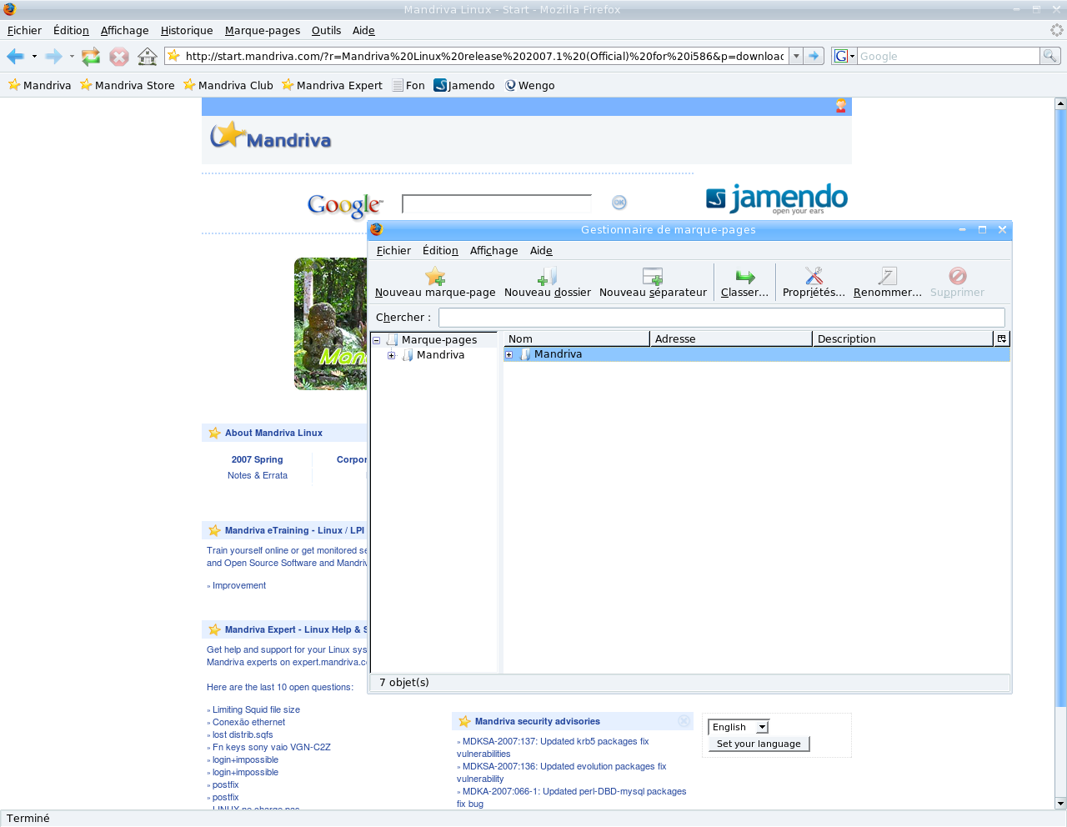Click Nouveau séparateur toolbar icon
The image size is (1067, 827).
[653, 283]
